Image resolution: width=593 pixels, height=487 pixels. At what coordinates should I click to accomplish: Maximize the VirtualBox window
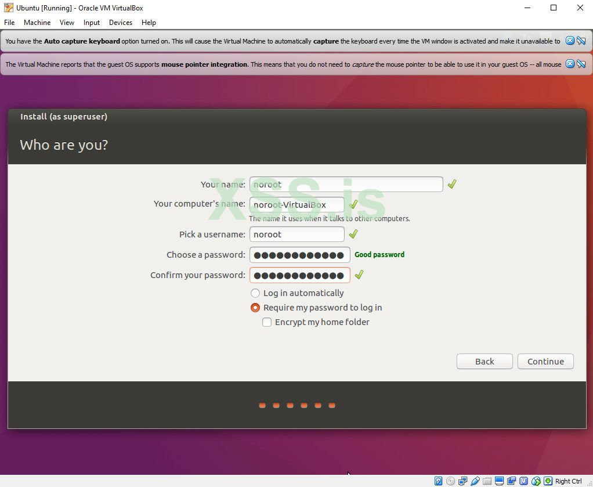554,8
